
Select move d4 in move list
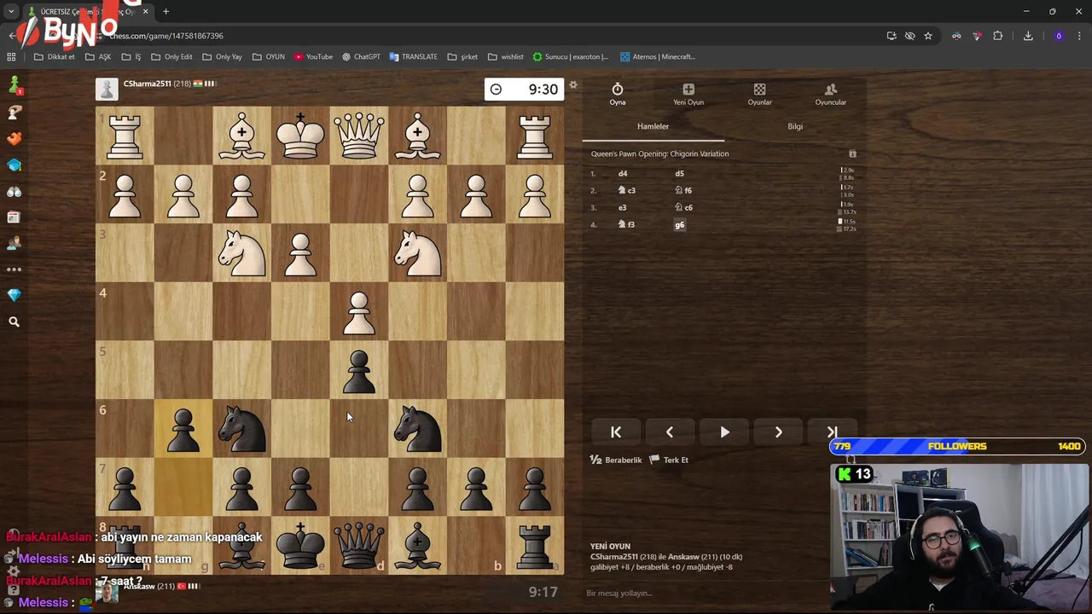pyautogui.click(x=623, y=173)
